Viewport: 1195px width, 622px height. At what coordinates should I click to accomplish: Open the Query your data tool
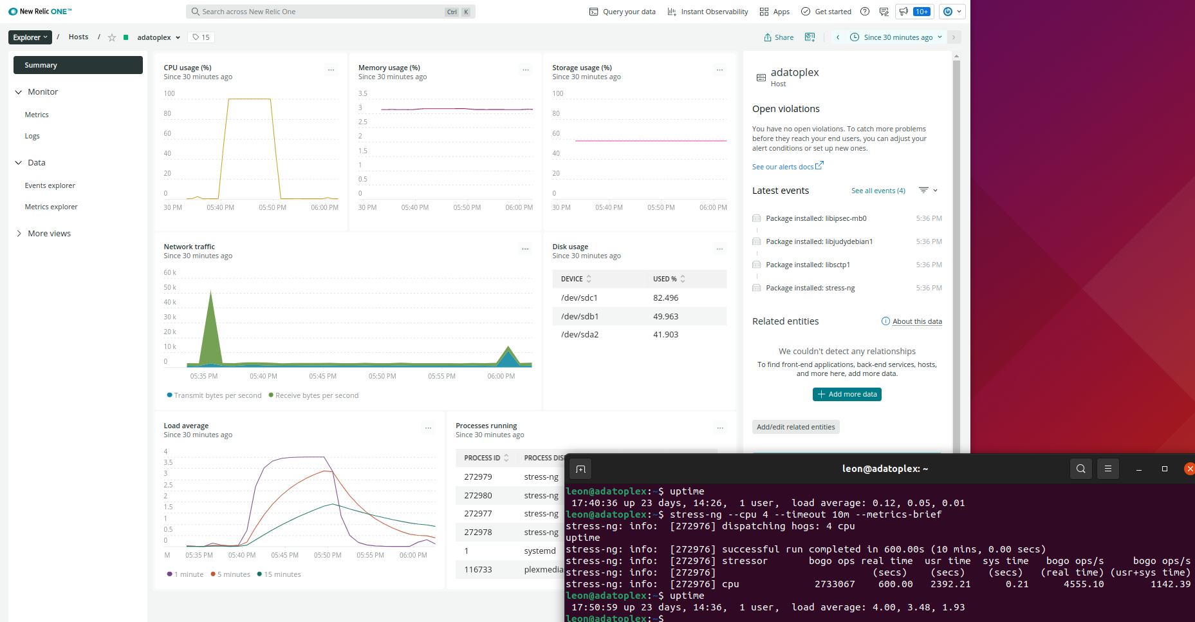click(622, 11)
